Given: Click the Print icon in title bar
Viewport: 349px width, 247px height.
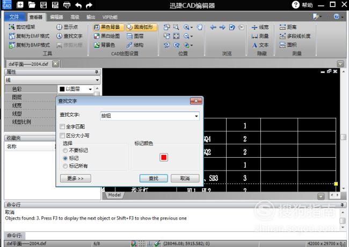Looking at the screenshot, I should pyautogui.click(x=67, y=5).
